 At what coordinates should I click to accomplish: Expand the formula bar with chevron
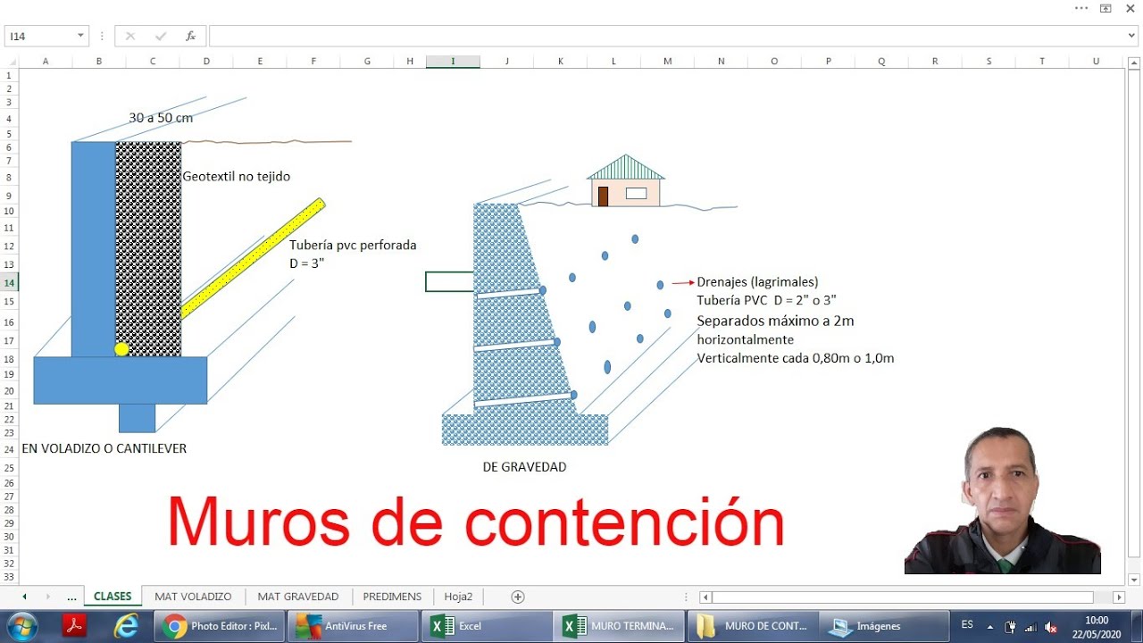(x=1132, y=36)
